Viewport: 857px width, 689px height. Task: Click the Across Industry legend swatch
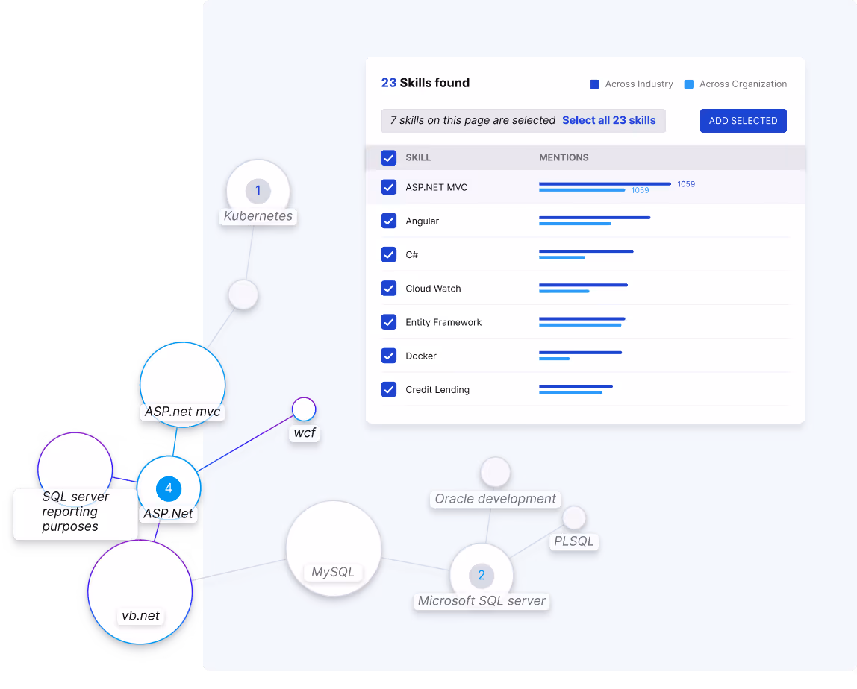coord(594,84)
